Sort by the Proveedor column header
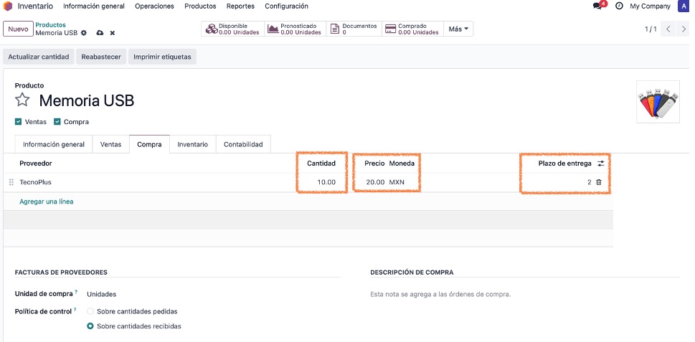Viewport: 695px width, 342px height. (x=35, y=163)
